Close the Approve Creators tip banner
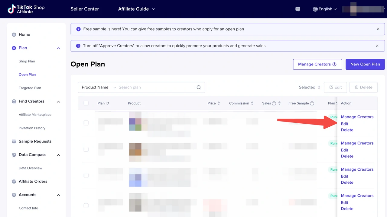Image resolution: width=387 pixels, height=217 pixels. click(x=377, y=46)
